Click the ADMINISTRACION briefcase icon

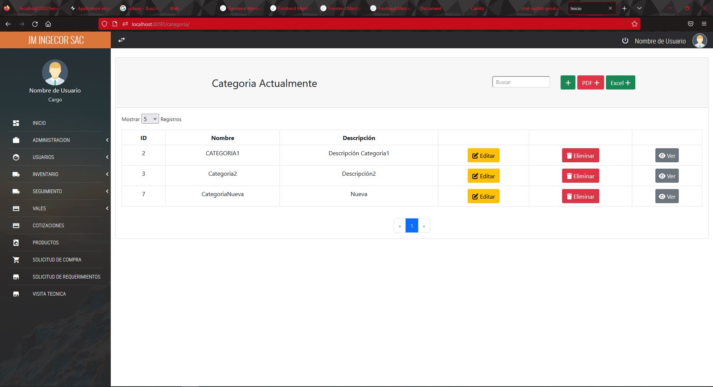(x=16, y=140)
